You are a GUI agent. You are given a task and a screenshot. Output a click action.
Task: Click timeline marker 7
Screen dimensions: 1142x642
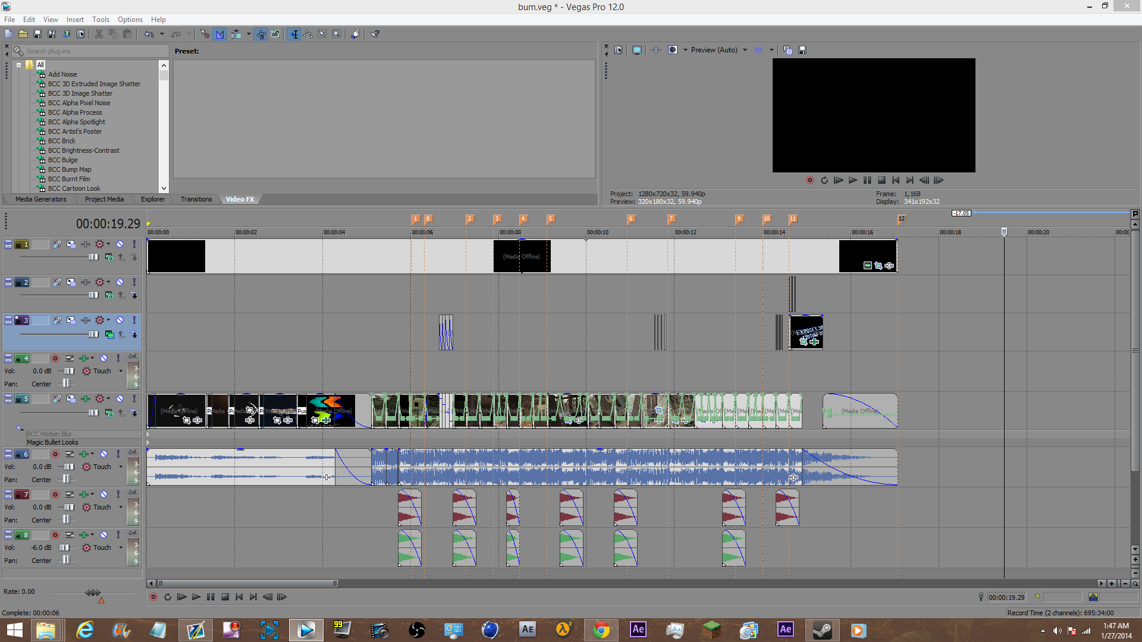671,219
